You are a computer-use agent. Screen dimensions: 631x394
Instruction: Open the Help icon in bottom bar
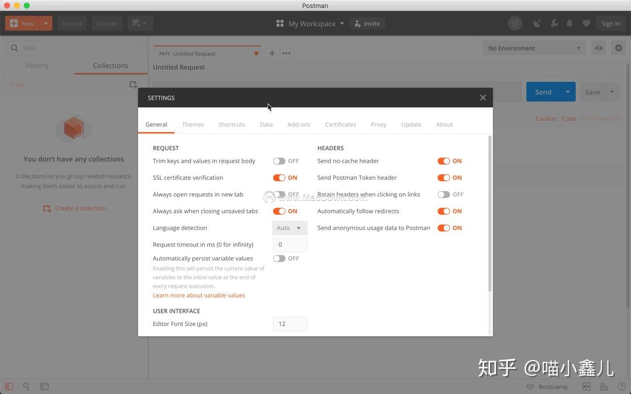(621, 387)
